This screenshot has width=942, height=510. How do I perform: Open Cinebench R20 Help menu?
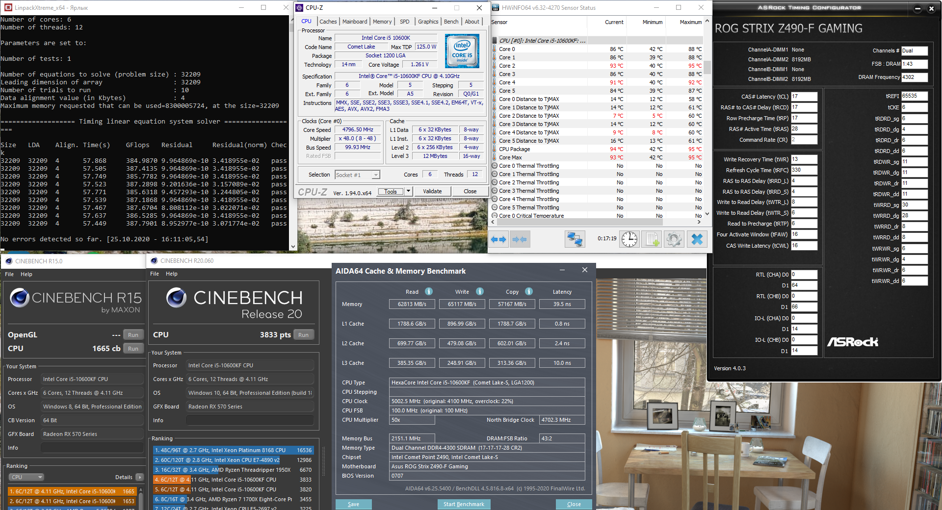(x=172, y=274)
